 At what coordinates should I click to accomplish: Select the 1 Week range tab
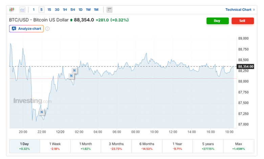click(55, 146)
